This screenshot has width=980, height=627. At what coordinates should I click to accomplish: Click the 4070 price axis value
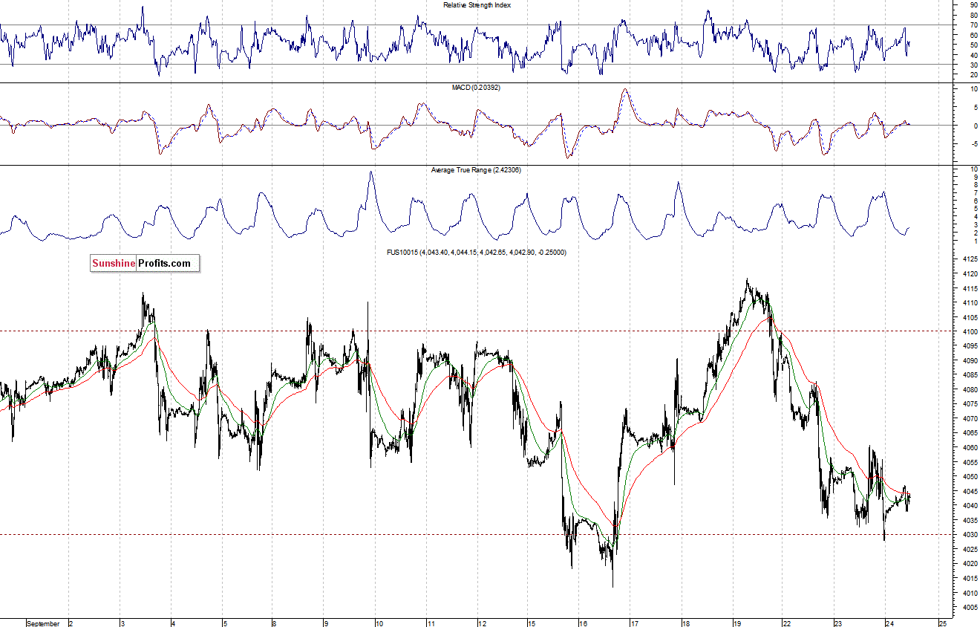pos(970,419)
